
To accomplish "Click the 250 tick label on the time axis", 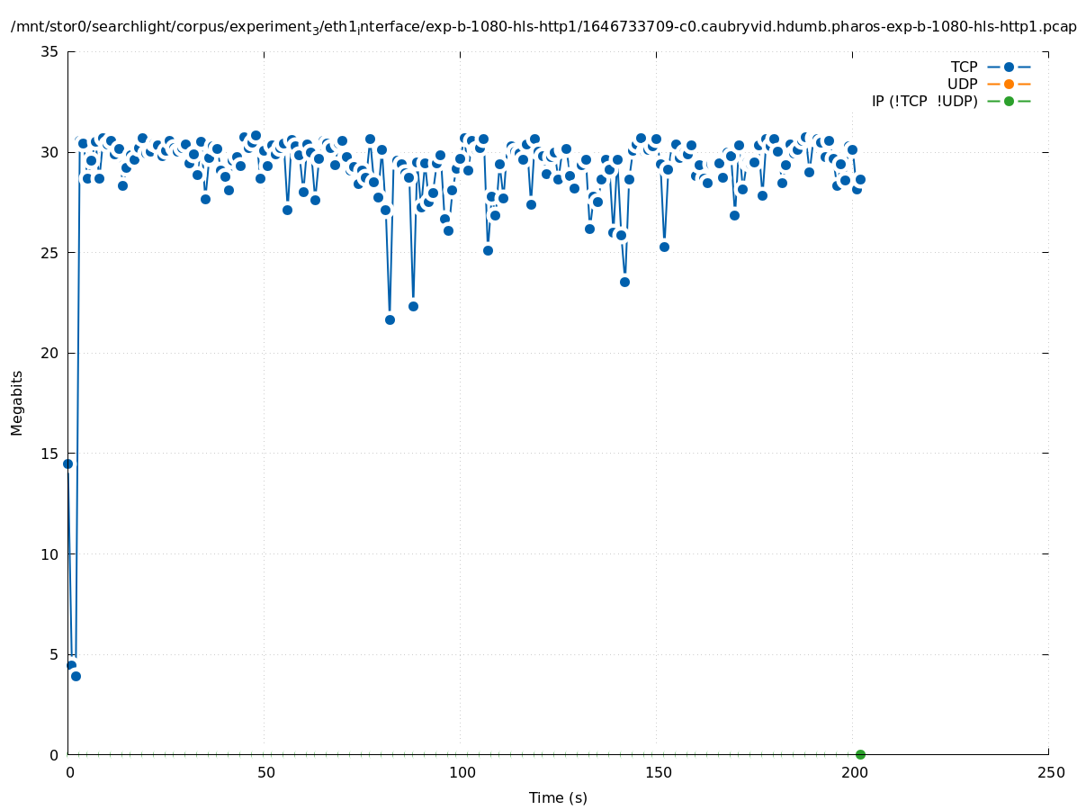I will tap(1049, 772).
